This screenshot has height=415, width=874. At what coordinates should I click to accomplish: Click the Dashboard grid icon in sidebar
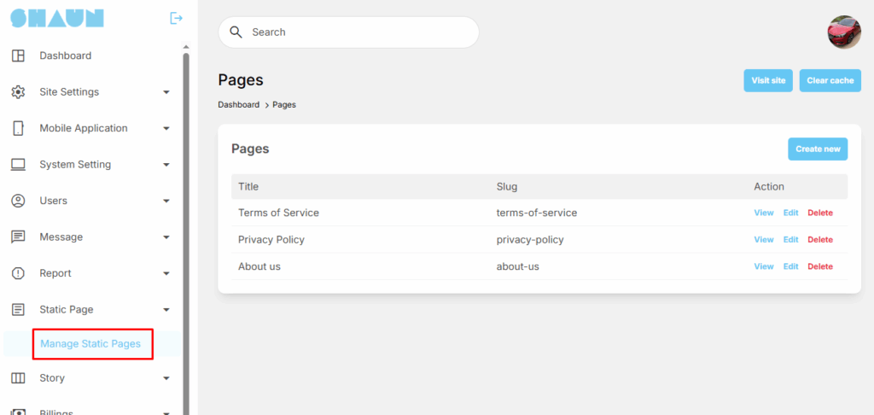click(18, 56)
